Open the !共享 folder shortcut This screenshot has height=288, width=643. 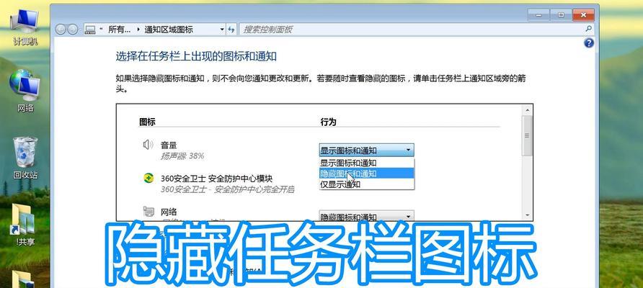tap(25, 225)
